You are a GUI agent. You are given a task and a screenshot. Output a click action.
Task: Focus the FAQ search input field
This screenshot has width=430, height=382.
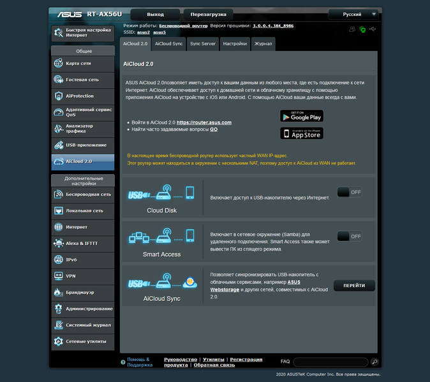click(330, 362)
